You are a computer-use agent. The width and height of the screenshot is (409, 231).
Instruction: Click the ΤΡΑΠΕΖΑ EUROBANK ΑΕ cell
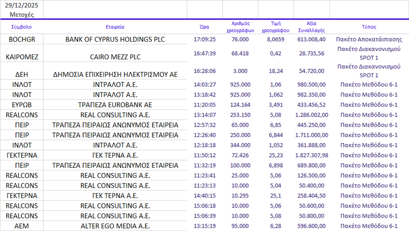click(x=115, y=105)
